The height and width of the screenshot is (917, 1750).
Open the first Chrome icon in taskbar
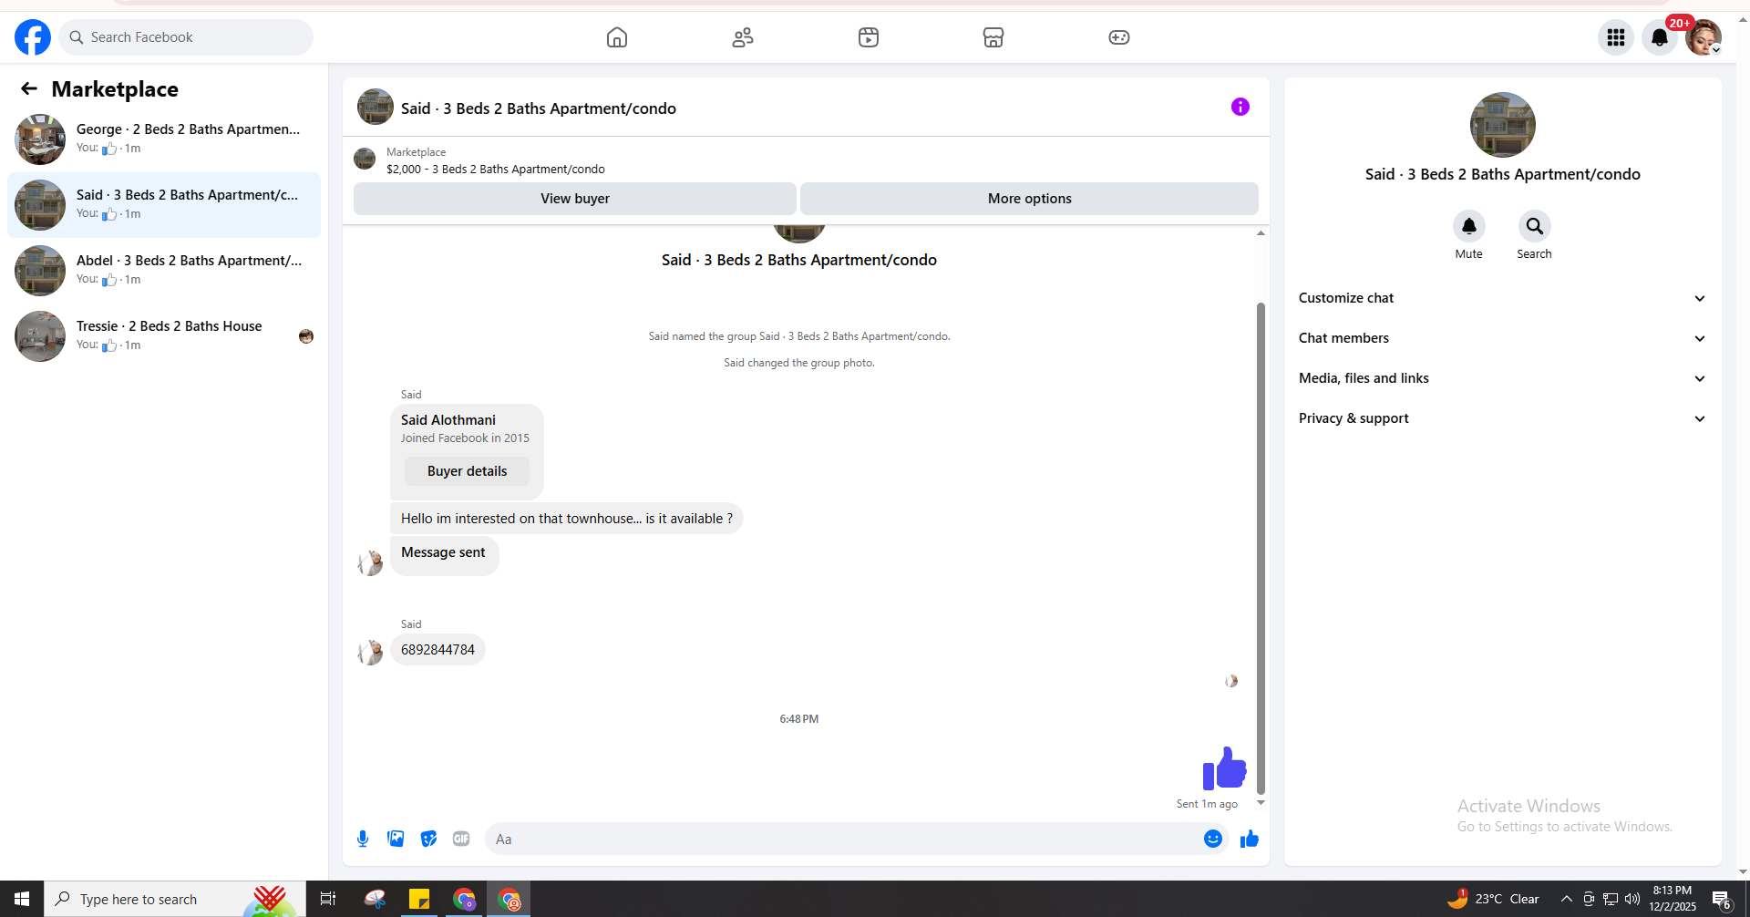click(x=464, y=899)
